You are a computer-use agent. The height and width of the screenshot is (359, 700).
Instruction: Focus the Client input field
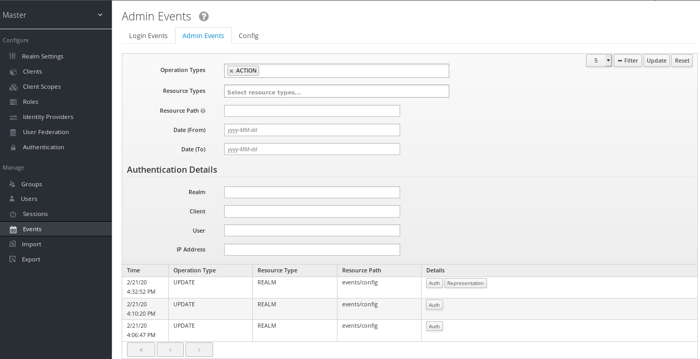point(312,211)
